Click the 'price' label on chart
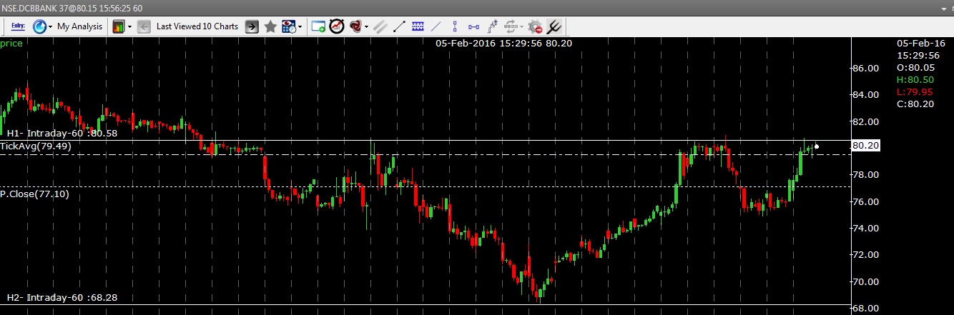The height and width of the screenshot is (315, 954). pos(11,43)
